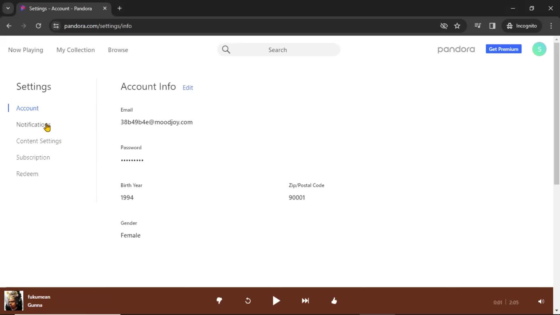Select the Redeem settings option
560x315 pixels.
click(27, 174)
